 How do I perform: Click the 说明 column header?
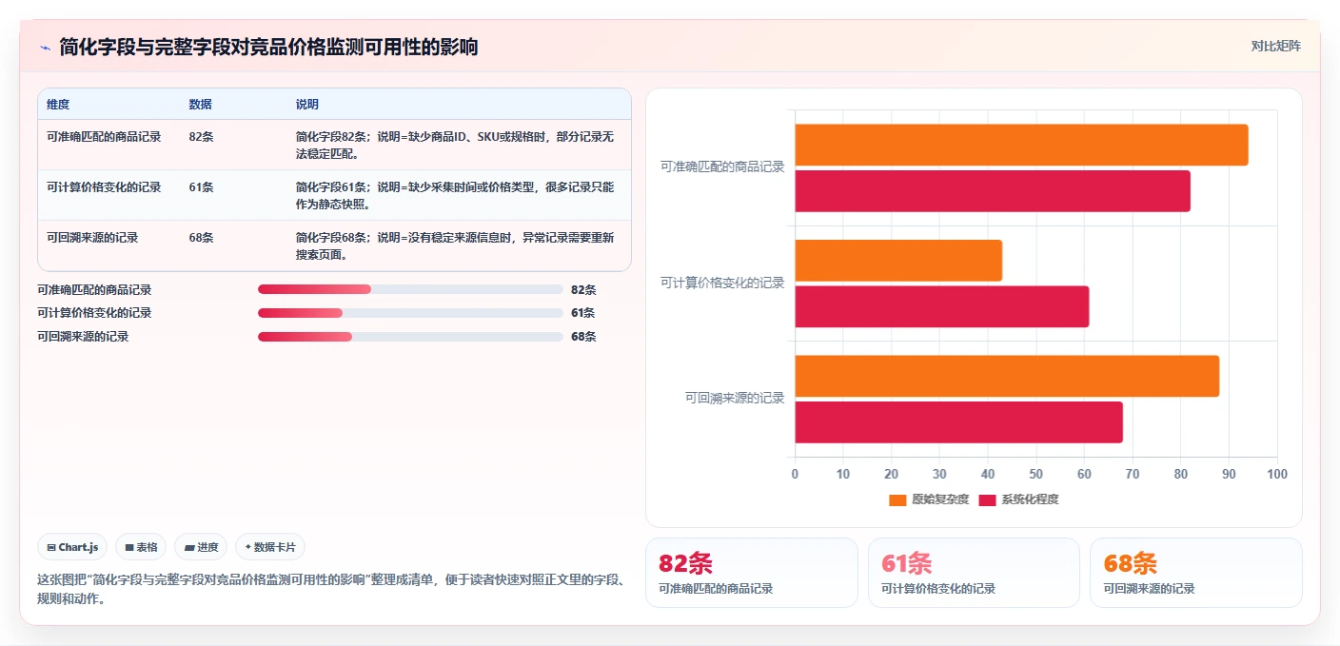click(307, 104)
